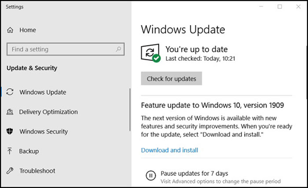Click the sidebar vertical scrollbar
Image resolution: width=308 pixels, height=188 pixels.
click(x=130, y=110)
